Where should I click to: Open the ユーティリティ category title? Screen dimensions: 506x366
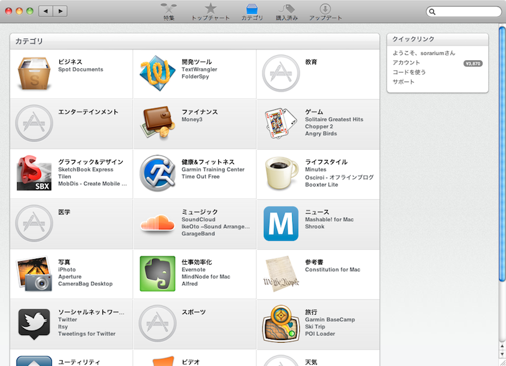[x=79, y=362]
